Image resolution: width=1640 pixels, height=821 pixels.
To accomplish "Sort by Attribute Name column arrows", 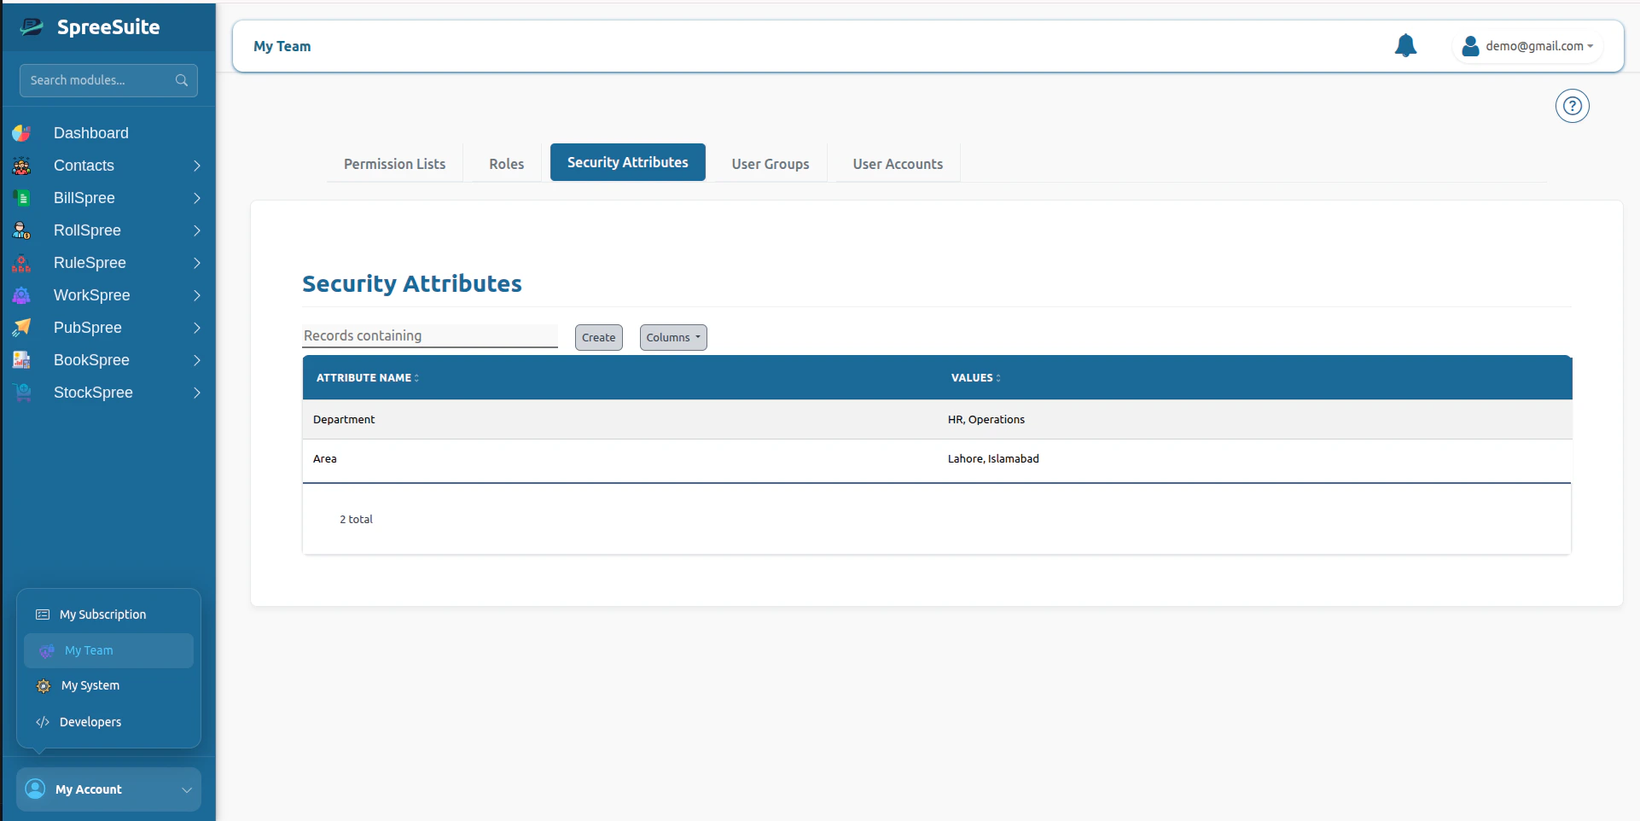I will [x=416, y=378].
